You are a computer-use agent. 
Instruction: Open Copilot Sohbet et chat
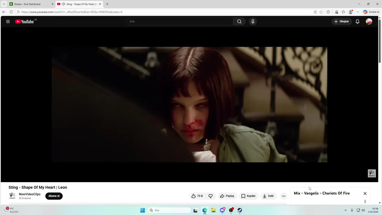coord(371,12)
